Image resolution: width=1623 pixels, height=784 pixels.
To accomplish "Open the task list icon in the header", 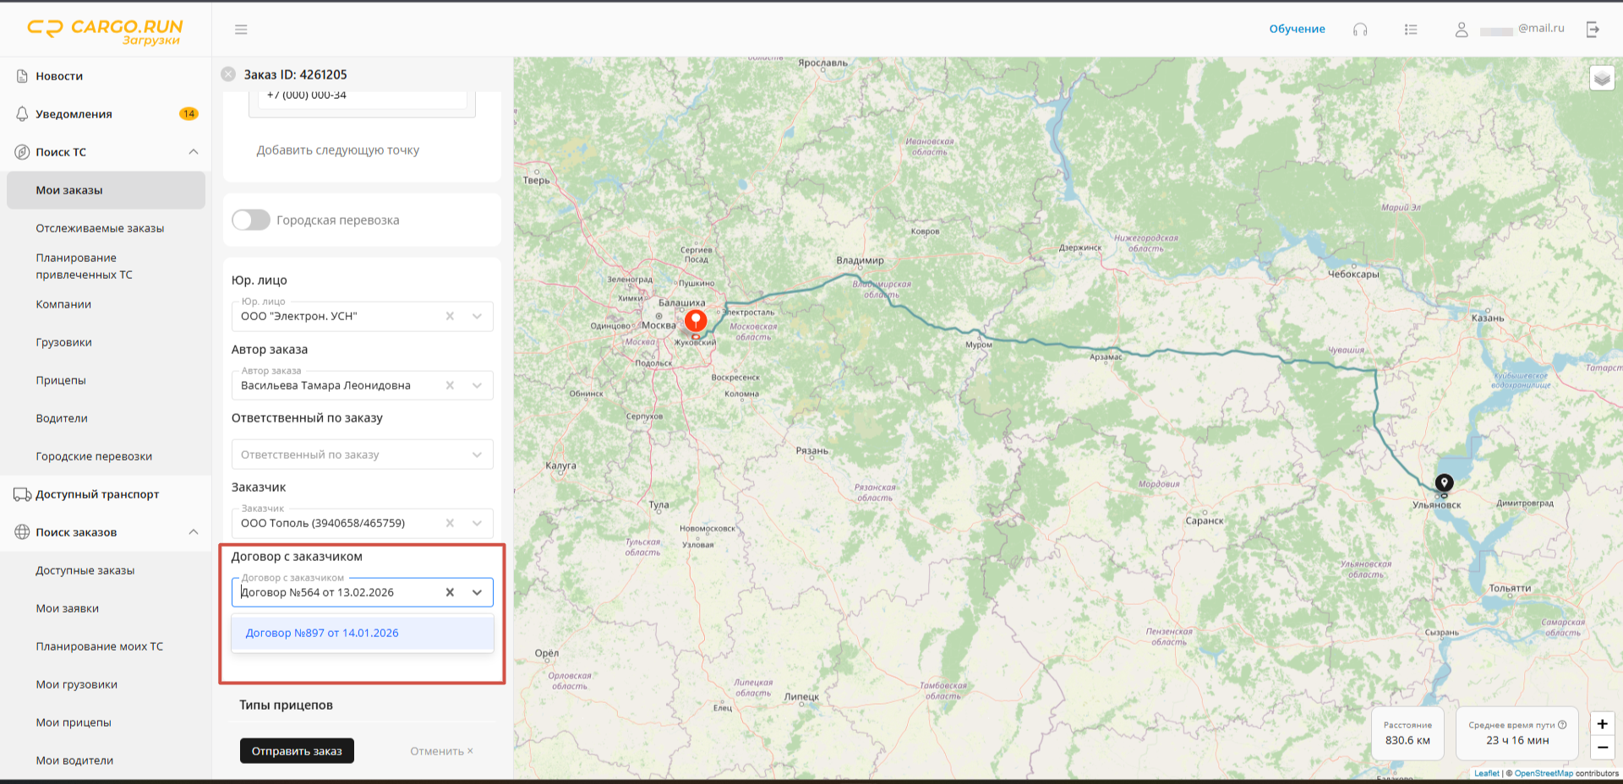I will pyautogui.click(x=1411, y=30).
